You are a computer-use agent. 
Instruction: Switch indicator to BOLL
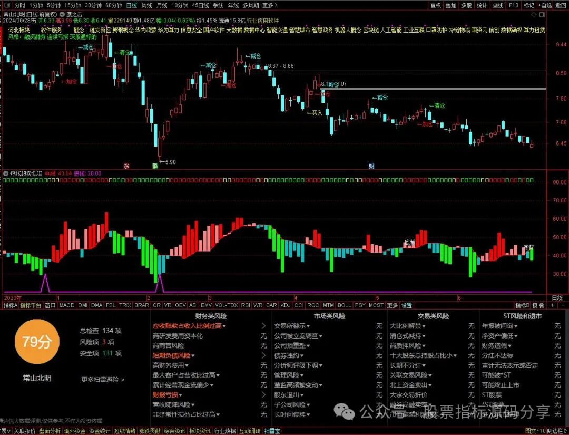coord(345,305)
